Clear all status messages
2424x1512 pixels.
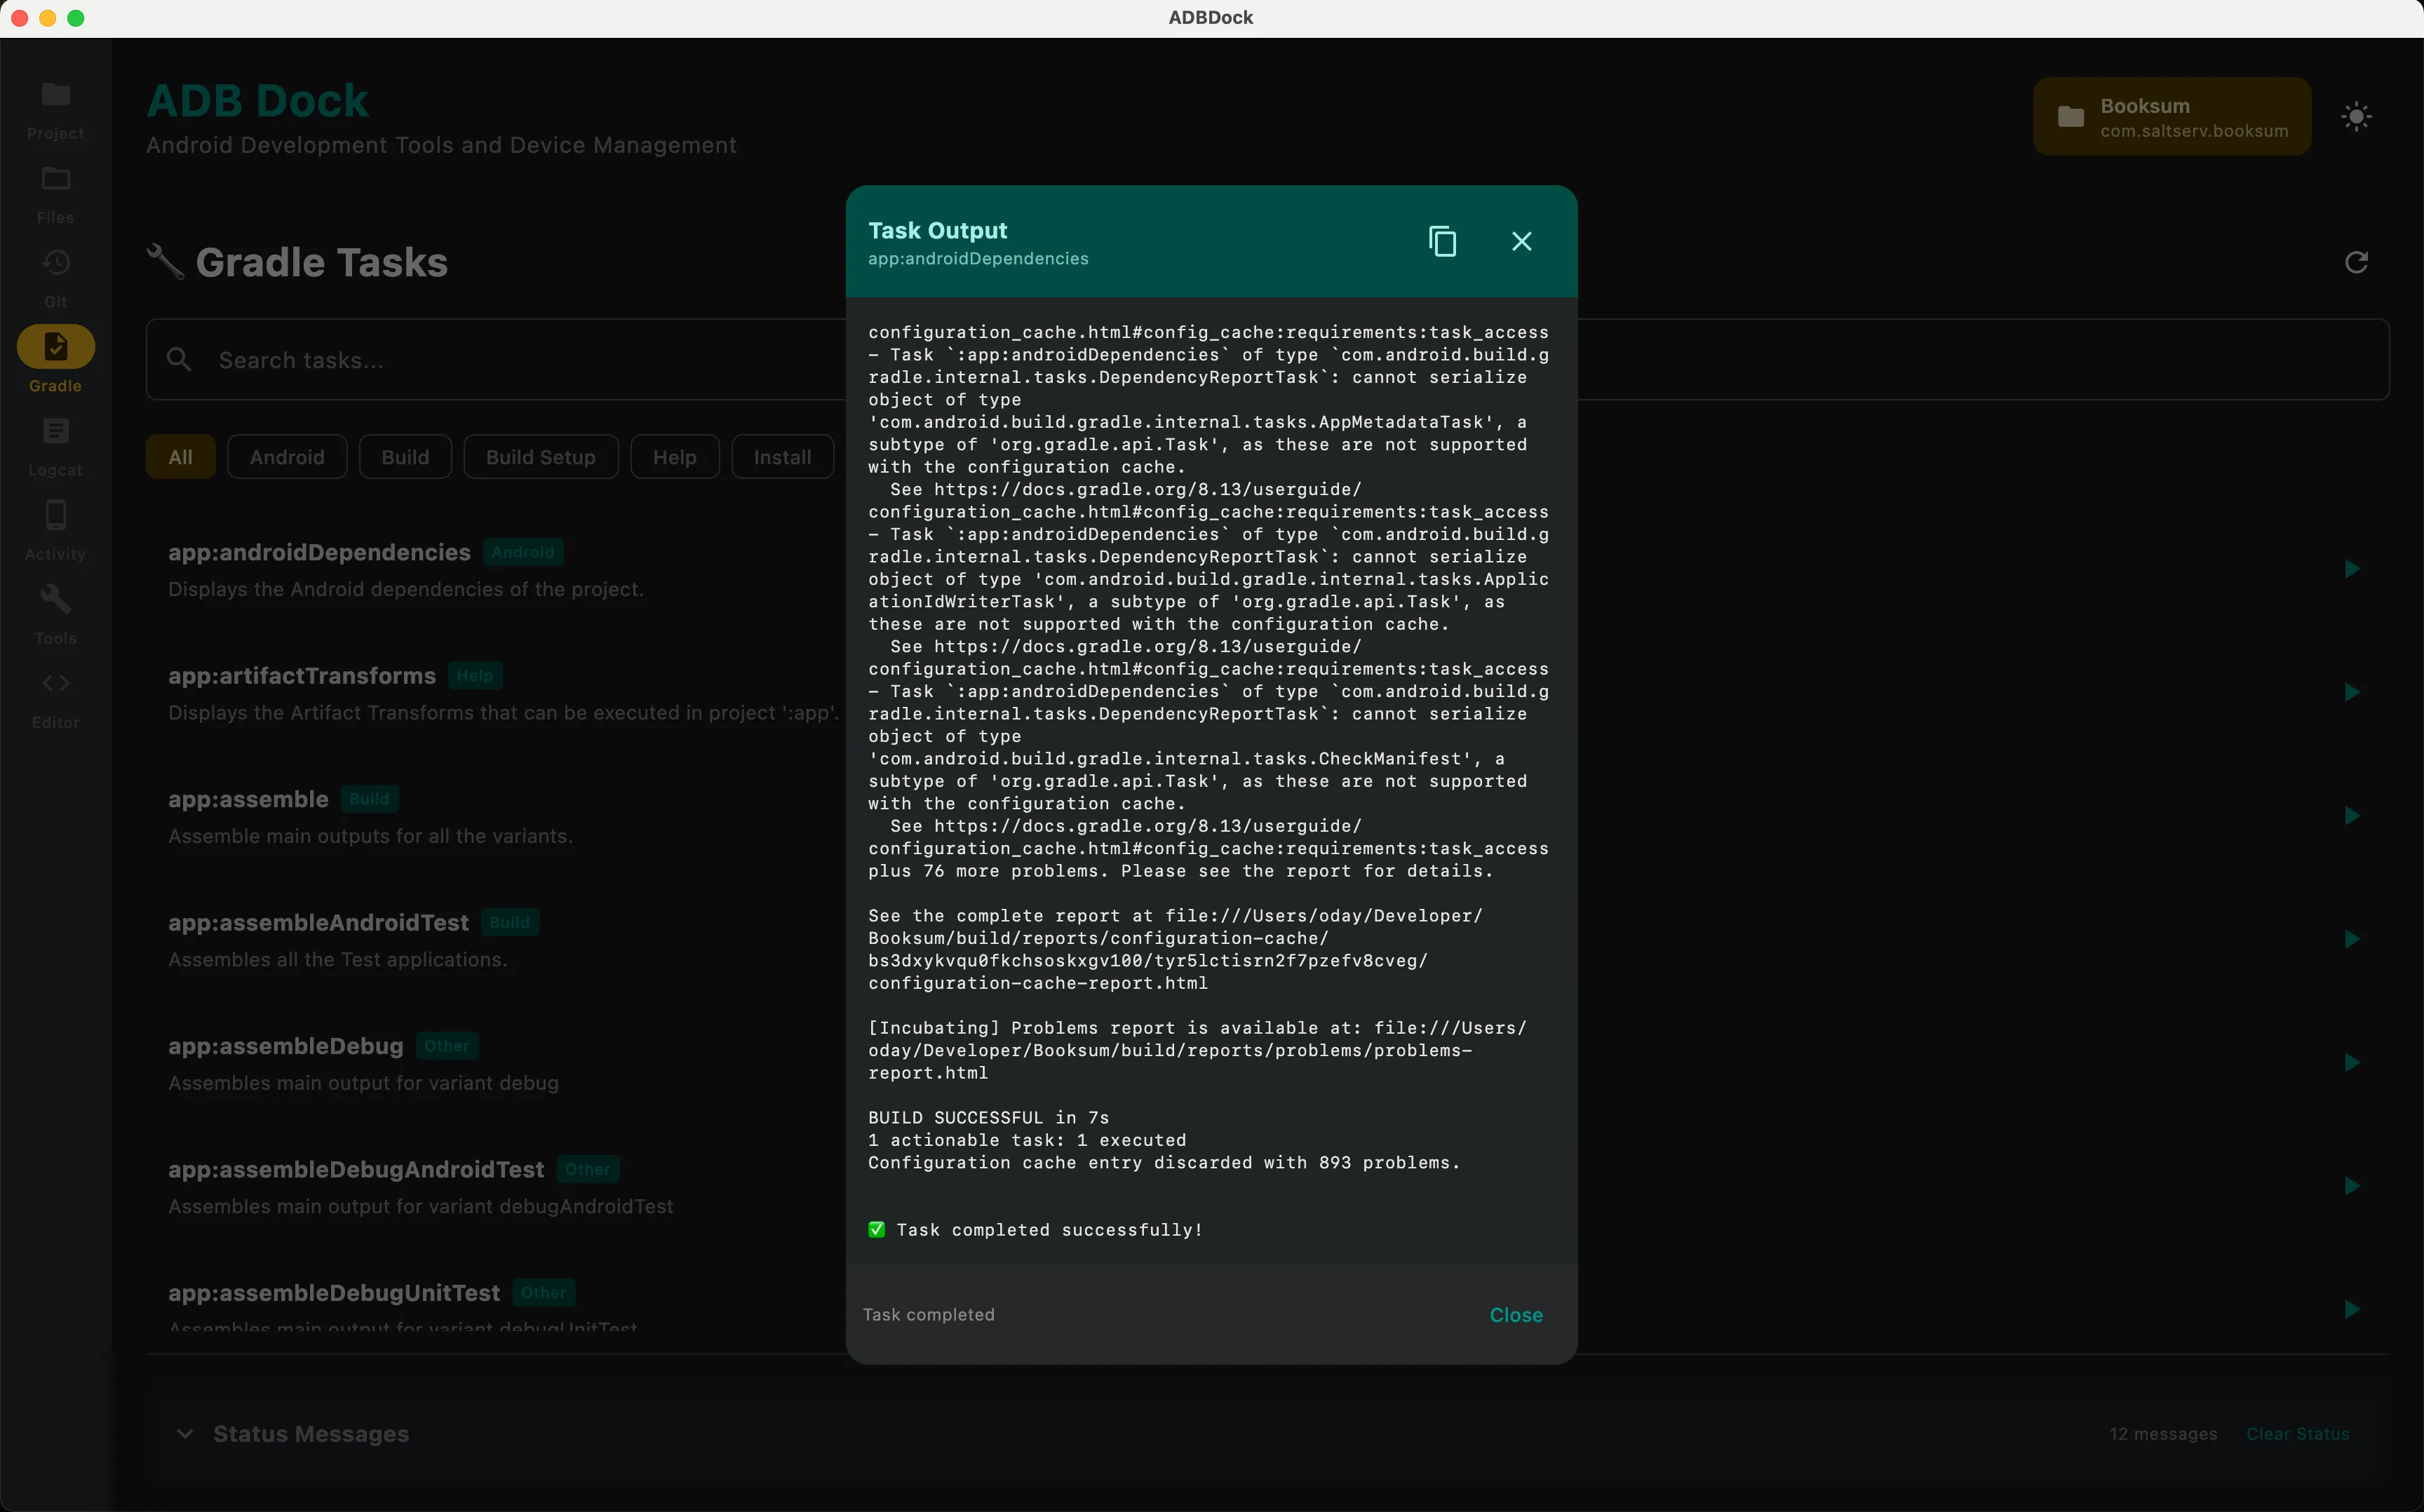point(2297,1433)
